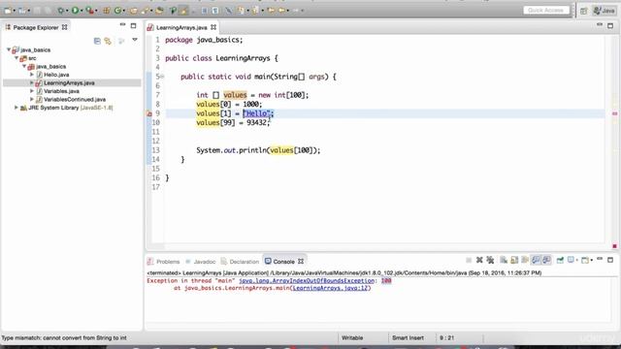Image resolution: width=621 pixels, height=349 pixels.
Task: Toggle Block Selection Mode in toolbar
Action: pyautogui.click(x=205, y=11)
